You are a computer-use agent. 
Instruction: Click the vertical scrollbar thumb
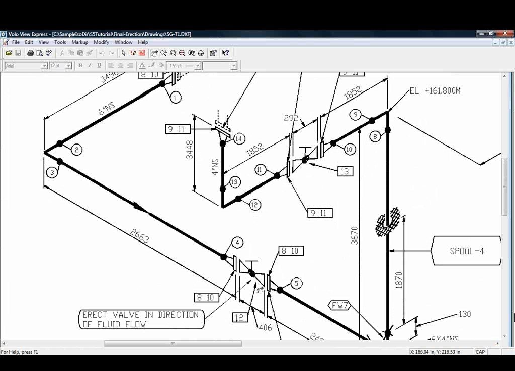504,187
